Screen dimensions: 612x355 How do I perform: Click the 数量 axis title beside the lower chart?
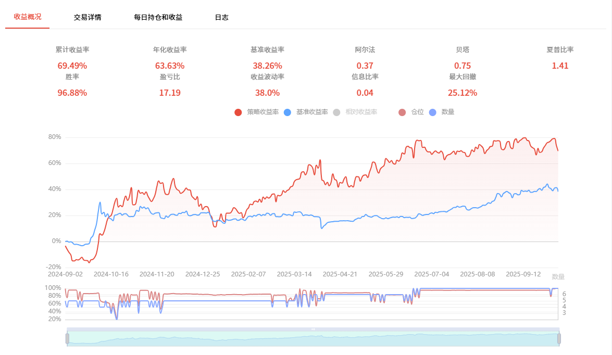[558, 276]
